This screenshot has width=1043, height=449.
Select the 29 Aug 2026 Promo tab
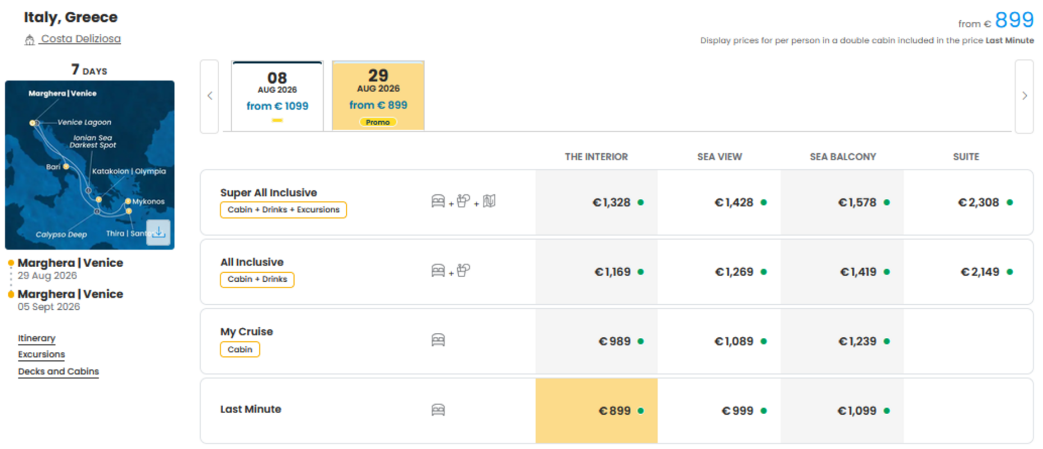pos(378,96)
